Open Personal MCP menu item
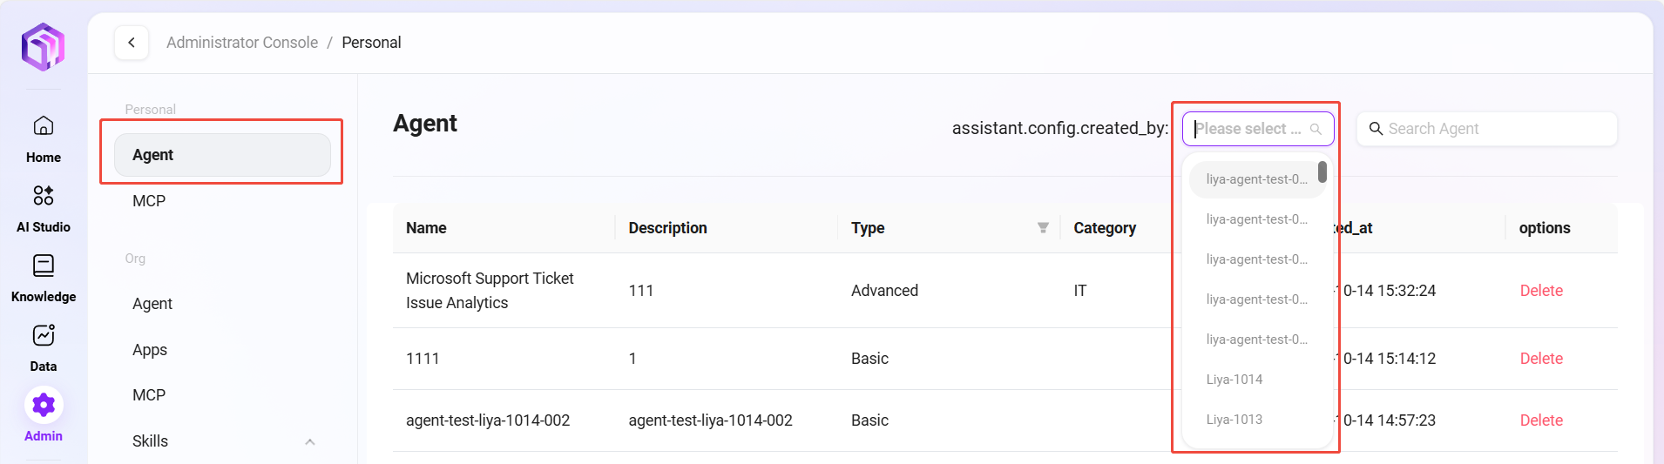The height and width of the screenshot is (464, 1664). (x=149, y=201)
